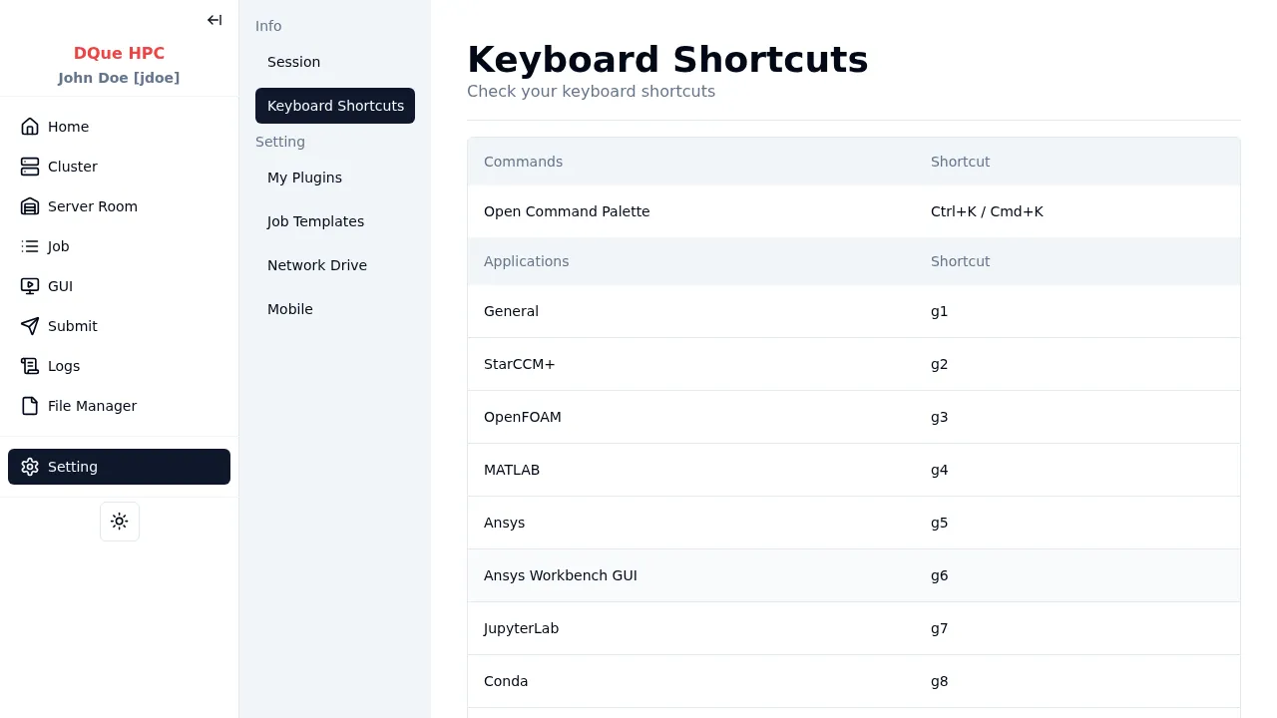Select Keyboard Shortcuts in settings menu
Screen dimensions: 1277x718
click(335, 106)
